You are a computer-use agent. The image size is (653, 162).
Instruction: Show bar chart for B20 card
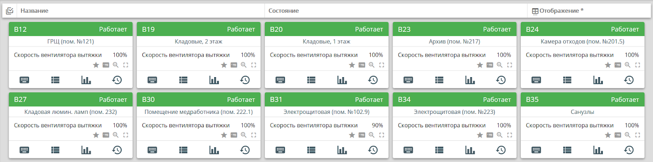(x=342, y=80)
